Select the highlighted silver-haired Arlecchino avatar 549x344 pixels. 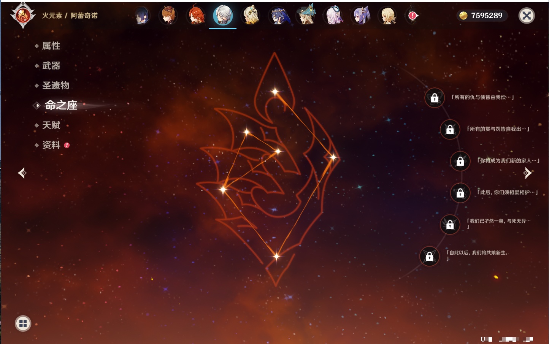223,16
